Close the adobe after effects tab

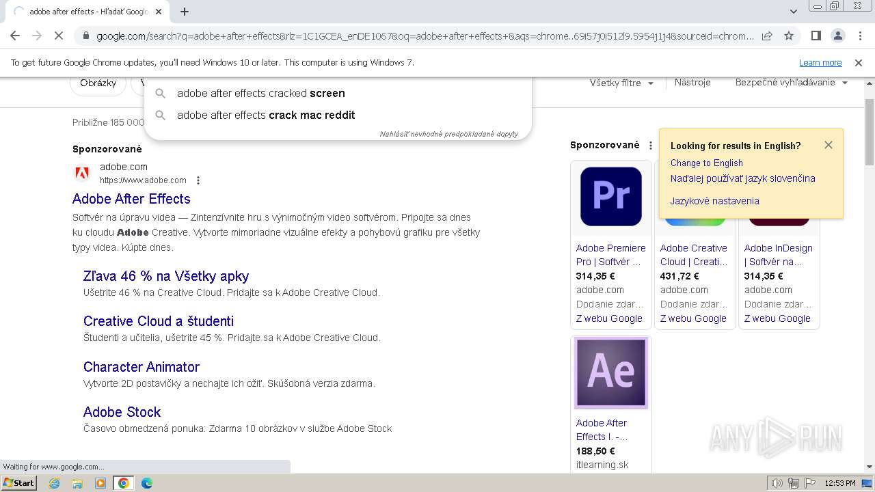[x=159, y=12]
